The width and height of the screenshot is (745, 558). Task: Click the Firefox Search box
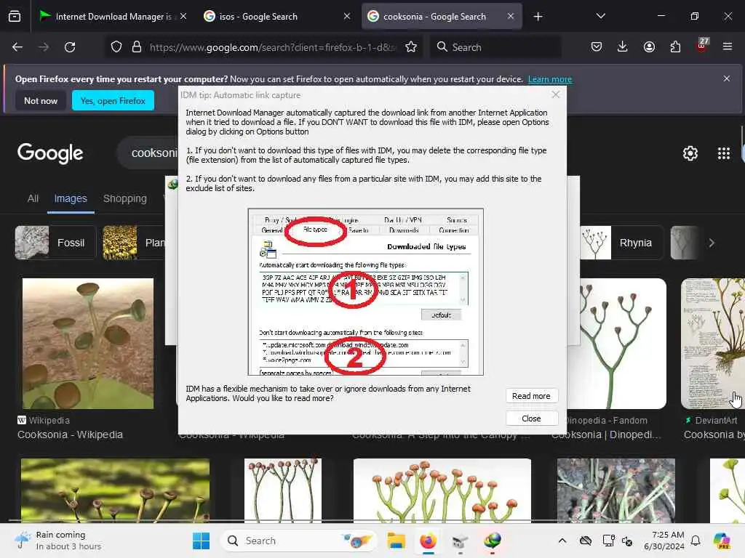click(x=495, y=47)
